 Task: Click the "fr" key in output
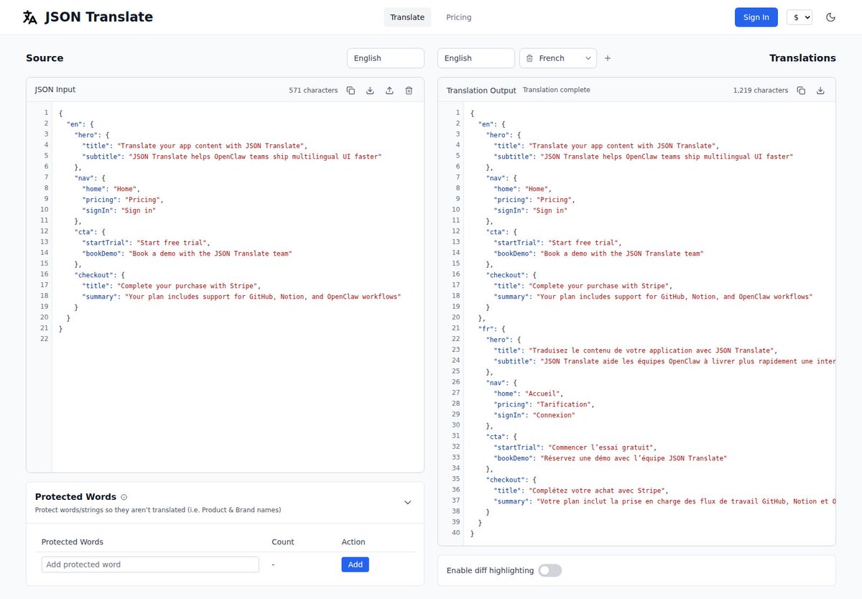[486, 328]
